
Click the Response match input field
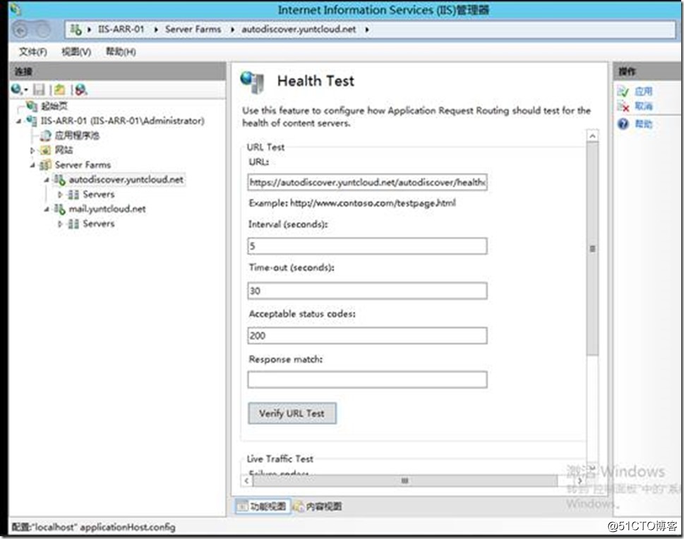(x=367, y=380)
